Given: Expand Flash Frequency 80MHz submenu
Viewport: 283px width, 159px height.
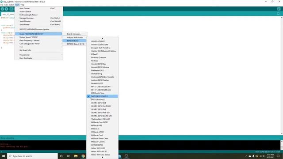Looking at the screenshot, I should [39, 40].
